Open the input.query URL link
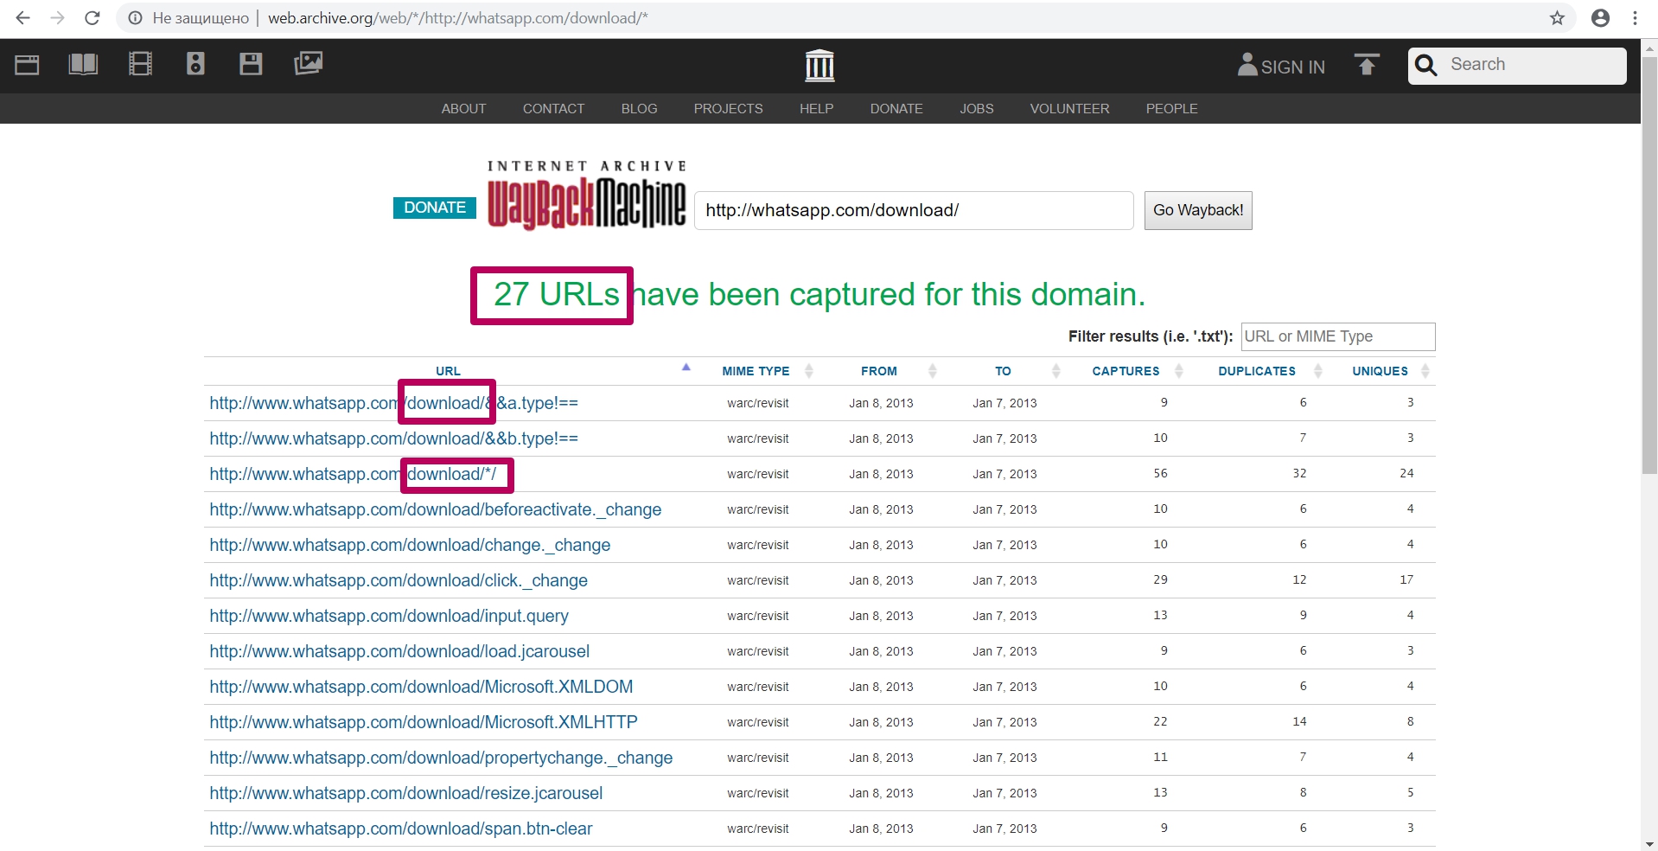 [x=389, y=616]
